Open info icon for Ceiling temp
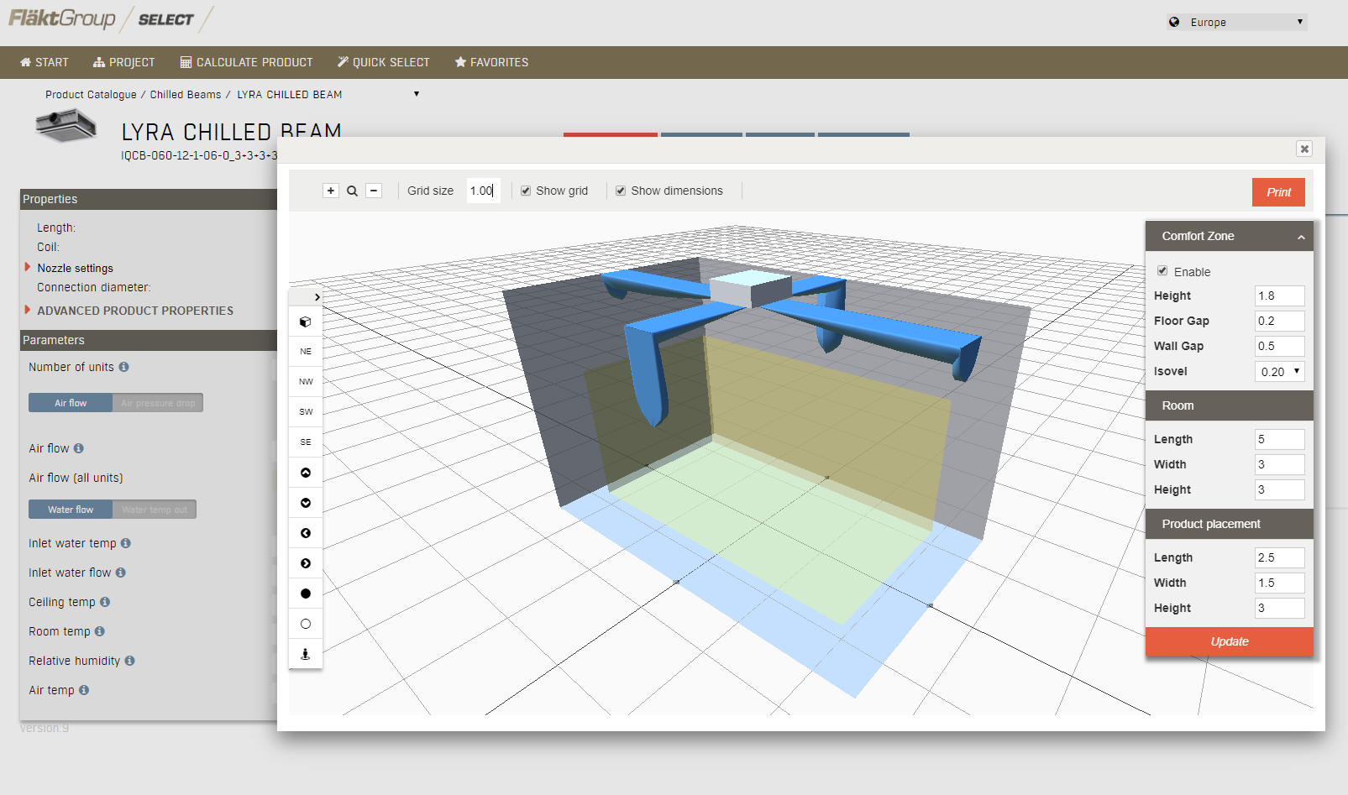The height and width of the screenshot is (795, 1348). 105,602
